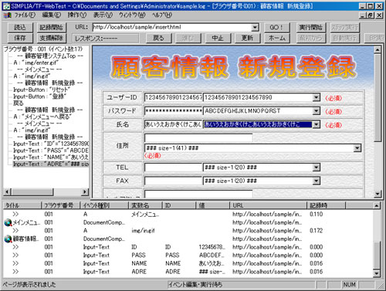Image resolution: width=386 pixels, height=291 pixels.
Task: Click the document icon left of ファイル menu
Action: pos(8,15)
